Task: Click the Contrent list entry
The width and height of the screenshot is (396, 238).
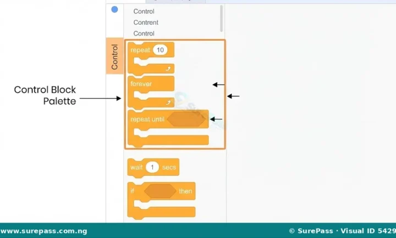Action: point(146,22)
